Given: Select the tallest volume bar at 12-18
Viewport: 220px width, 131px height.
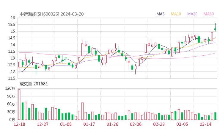Looking at the screenshot, I should coord(19,105).
